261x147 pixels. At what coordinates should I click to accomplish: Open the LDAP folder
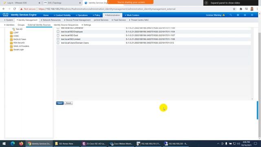pyautogui.click(x=11, y=33)
